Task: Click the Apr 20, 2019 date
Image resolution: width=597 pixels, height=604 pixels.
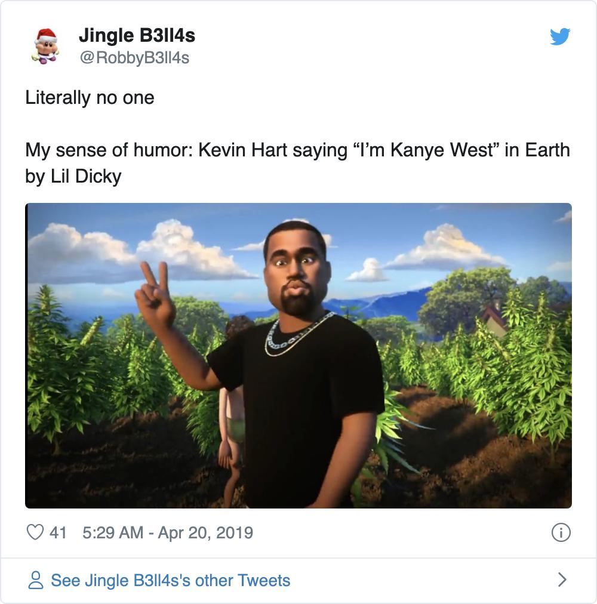Action: tap(205, 532)
